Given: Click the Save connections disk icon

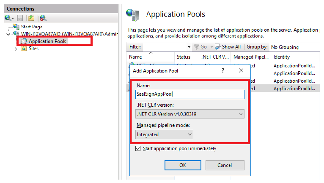Looking at the screenshot, I should (x=20, y=18).
